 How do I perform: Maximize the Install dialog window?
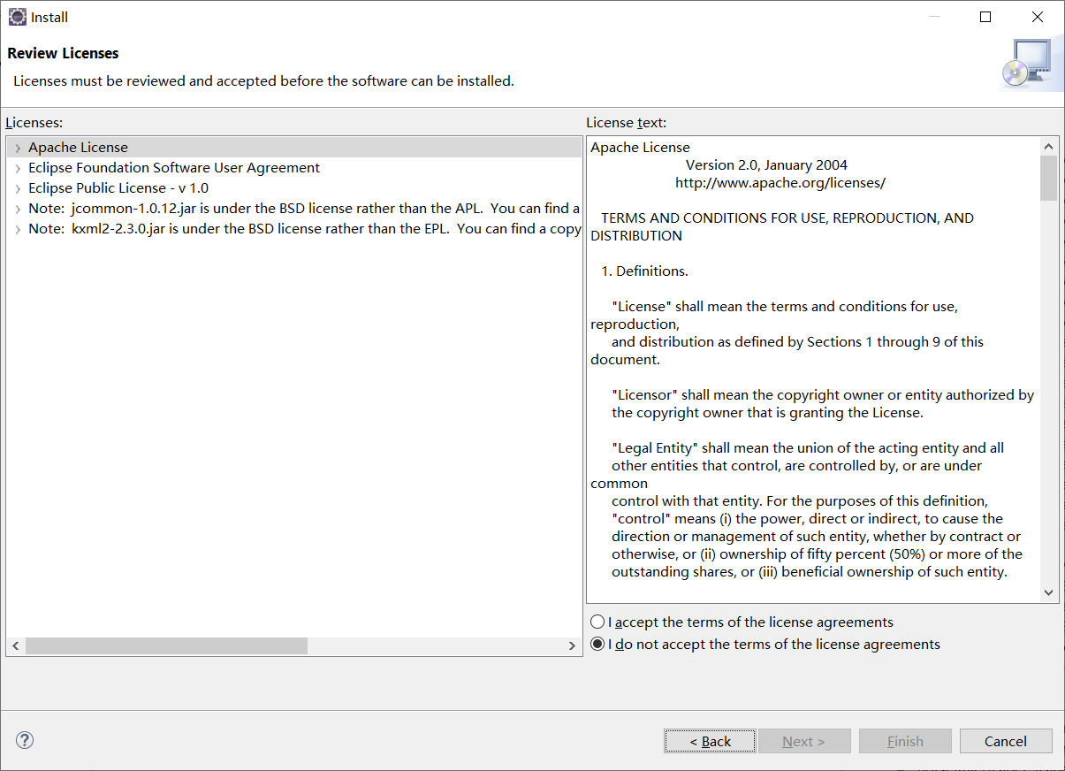click(985, 17)
